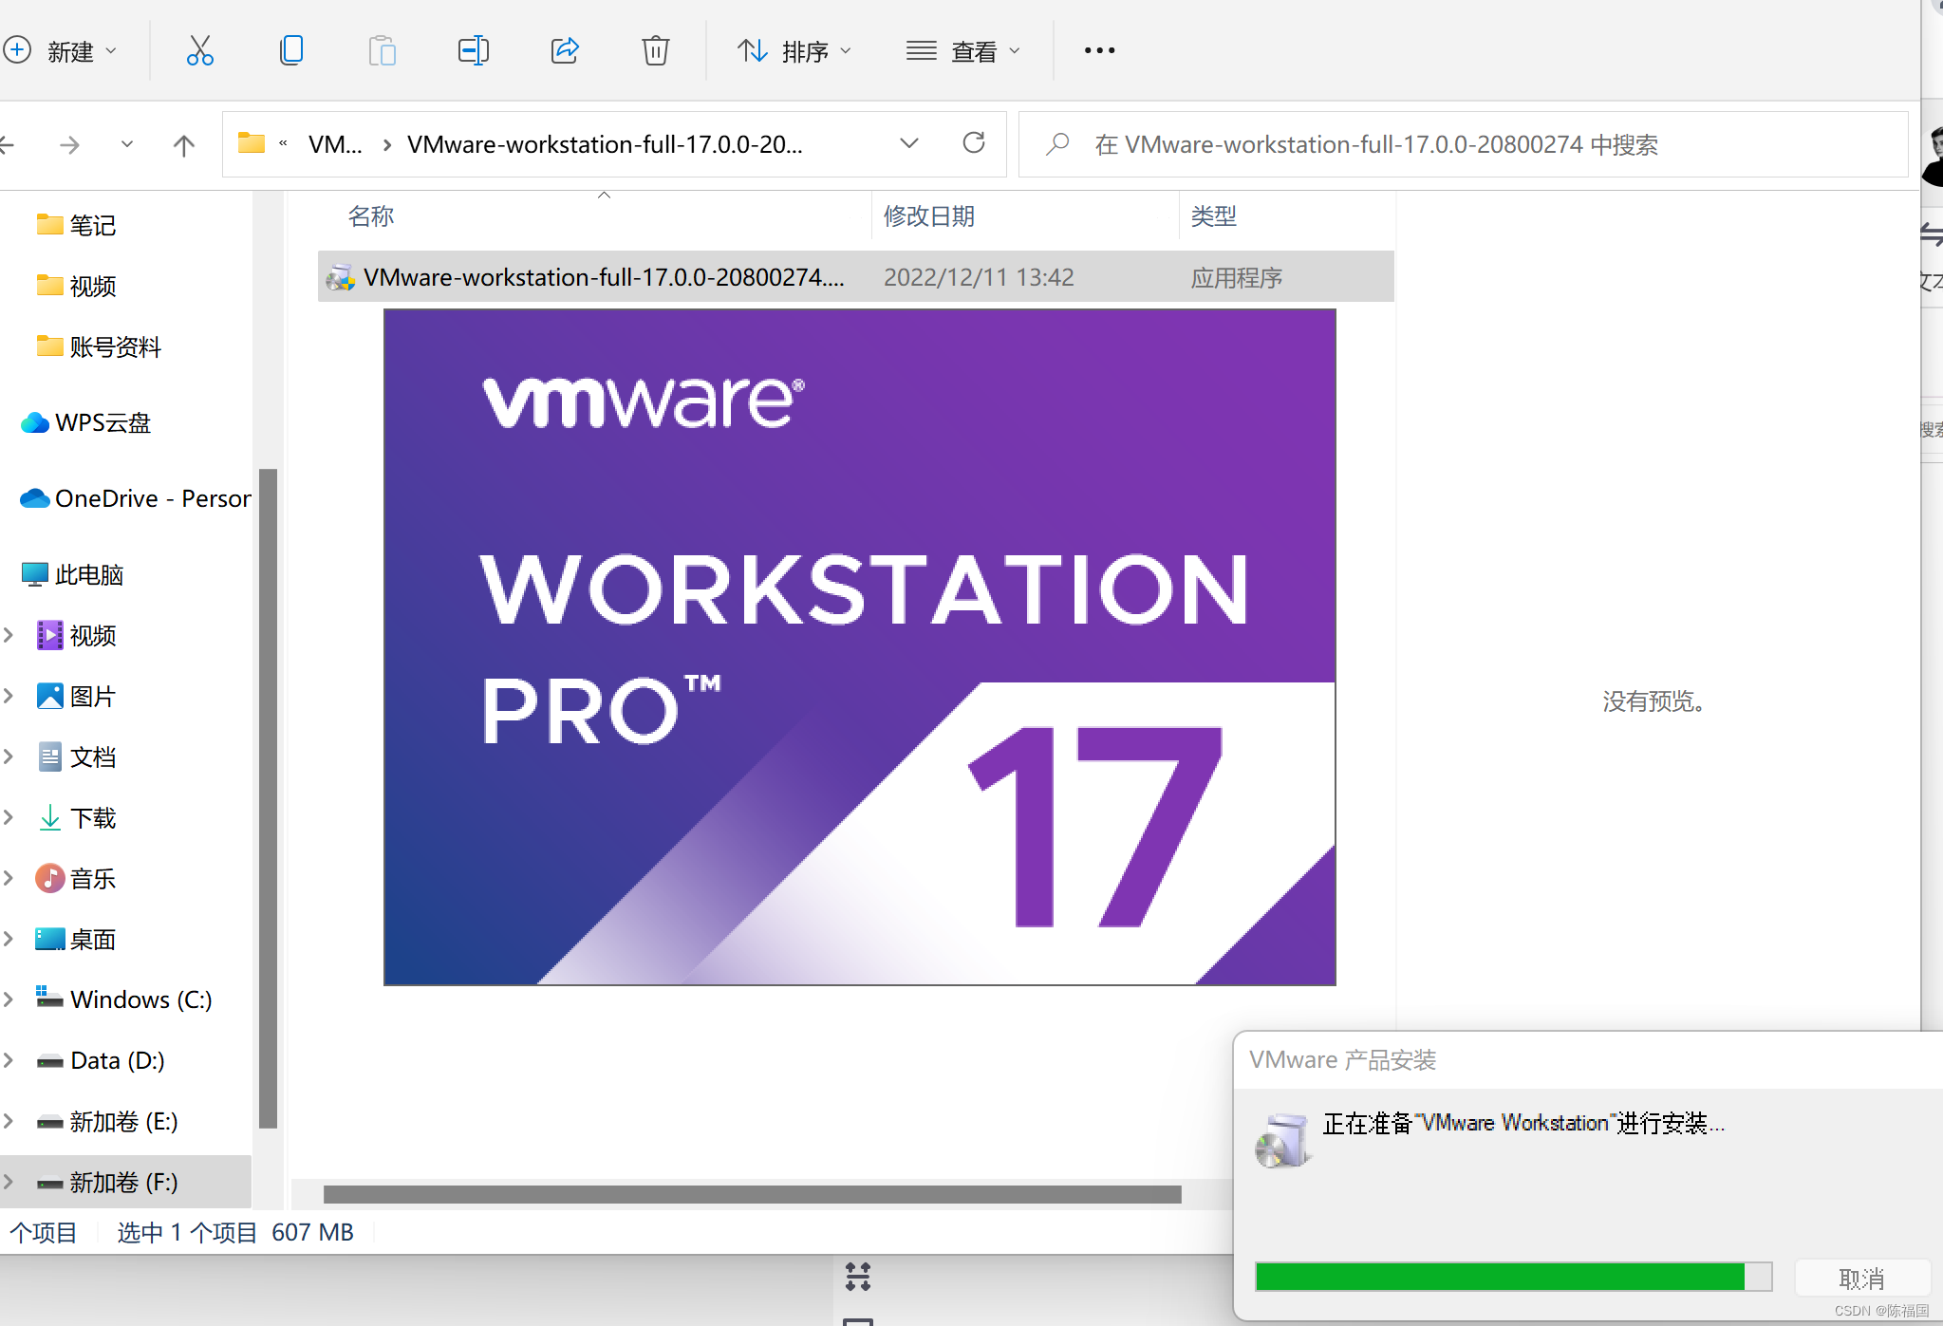Sort by the 类型 column header
The width and height of the screenshot is (1943, 1326).
pyautogui.click(x=1214, y=216)
